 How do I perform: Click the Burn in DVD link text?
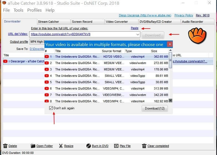tap(100, 146)
